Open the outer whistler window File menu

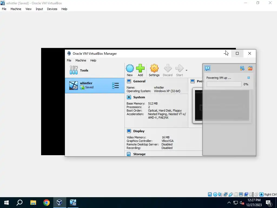tap(4, 9)
